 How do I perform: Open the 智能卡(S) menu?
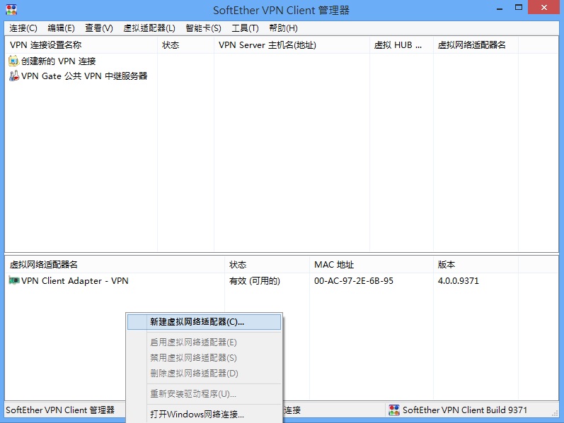(203, 28)
